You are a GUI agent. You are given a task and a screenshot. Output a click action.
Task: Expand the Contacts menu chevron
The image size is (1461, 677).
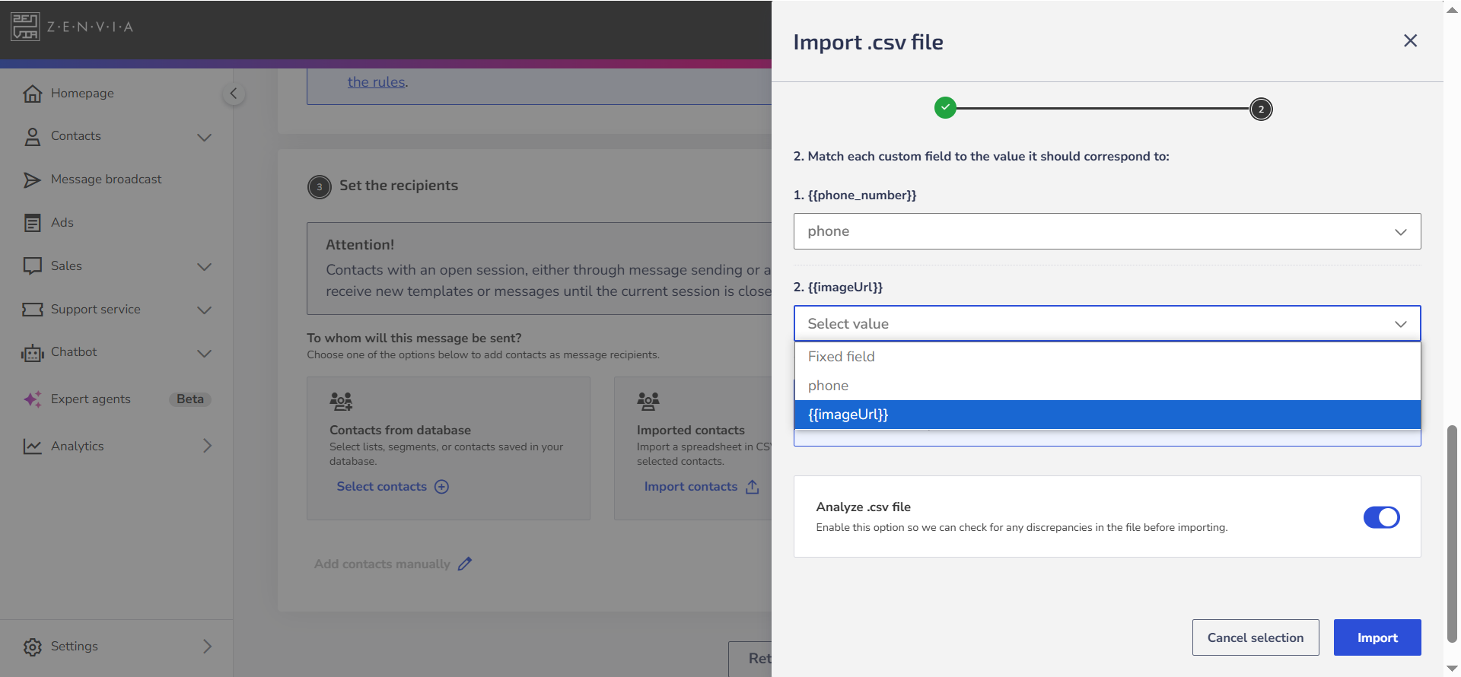204,137
